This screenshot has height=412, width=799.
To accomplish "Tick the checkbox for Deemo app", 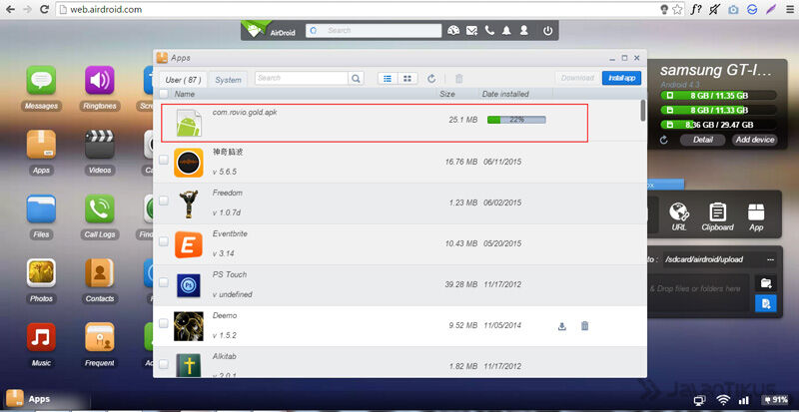I will (164, 323).
